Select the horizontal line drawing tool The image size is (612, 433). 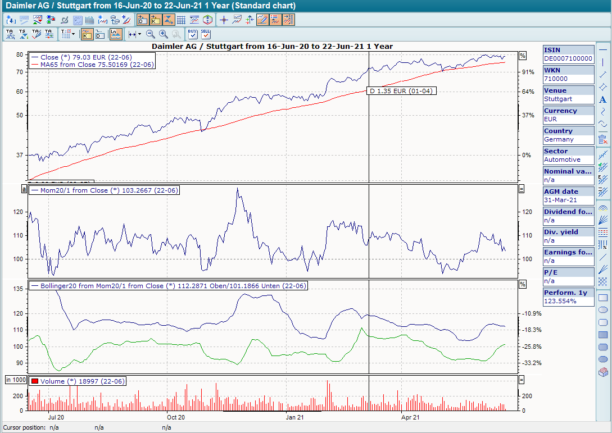coord(603,49)
